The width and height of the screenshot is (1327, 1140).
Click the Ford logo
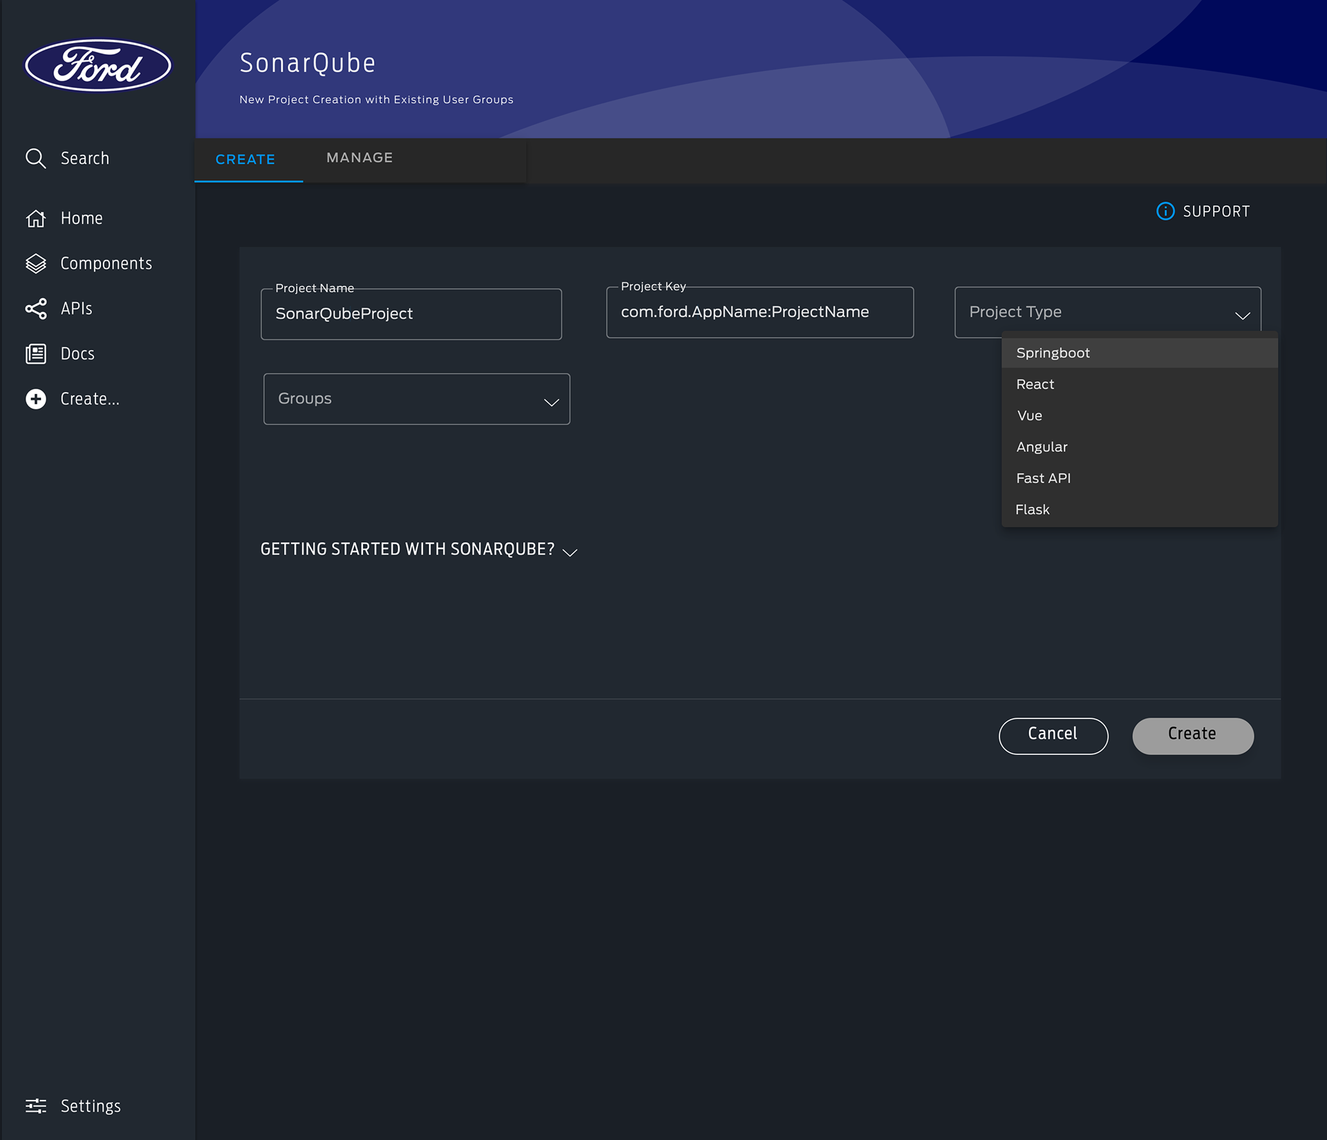pyautogui.click(x=98, y=65)
